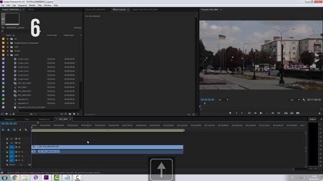This screenshot has height=181, width=323.
Task: Click the Mark In button
Action: point(236,113)
